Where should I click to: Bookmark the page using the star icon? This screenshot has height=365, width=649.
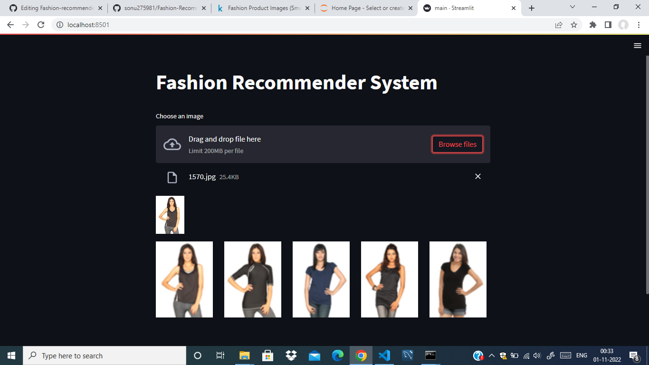pos(574,24)
